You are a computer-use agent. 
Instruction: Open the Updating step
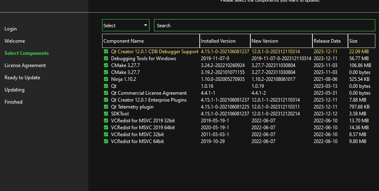[x=15, y=90]
